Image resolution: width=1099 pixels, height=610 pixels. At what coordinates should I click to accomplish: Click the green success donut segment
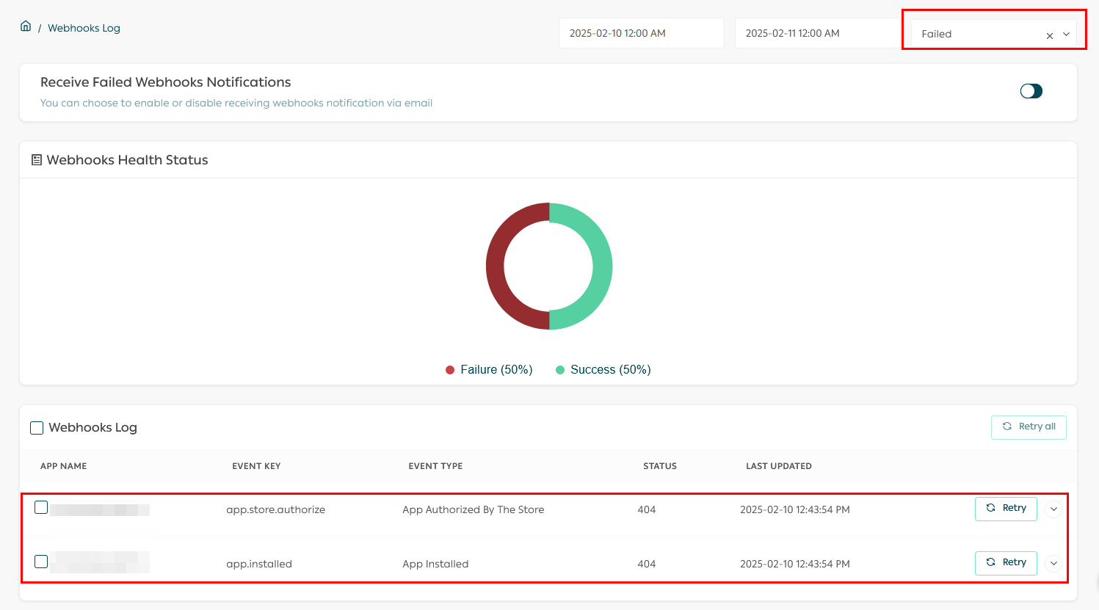[603, 266]
